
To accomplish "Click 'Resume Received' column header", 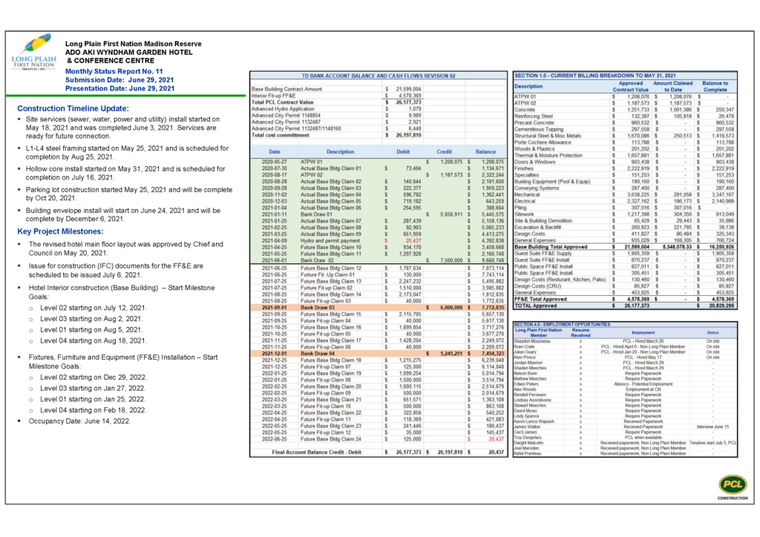I will coord(580,333).
